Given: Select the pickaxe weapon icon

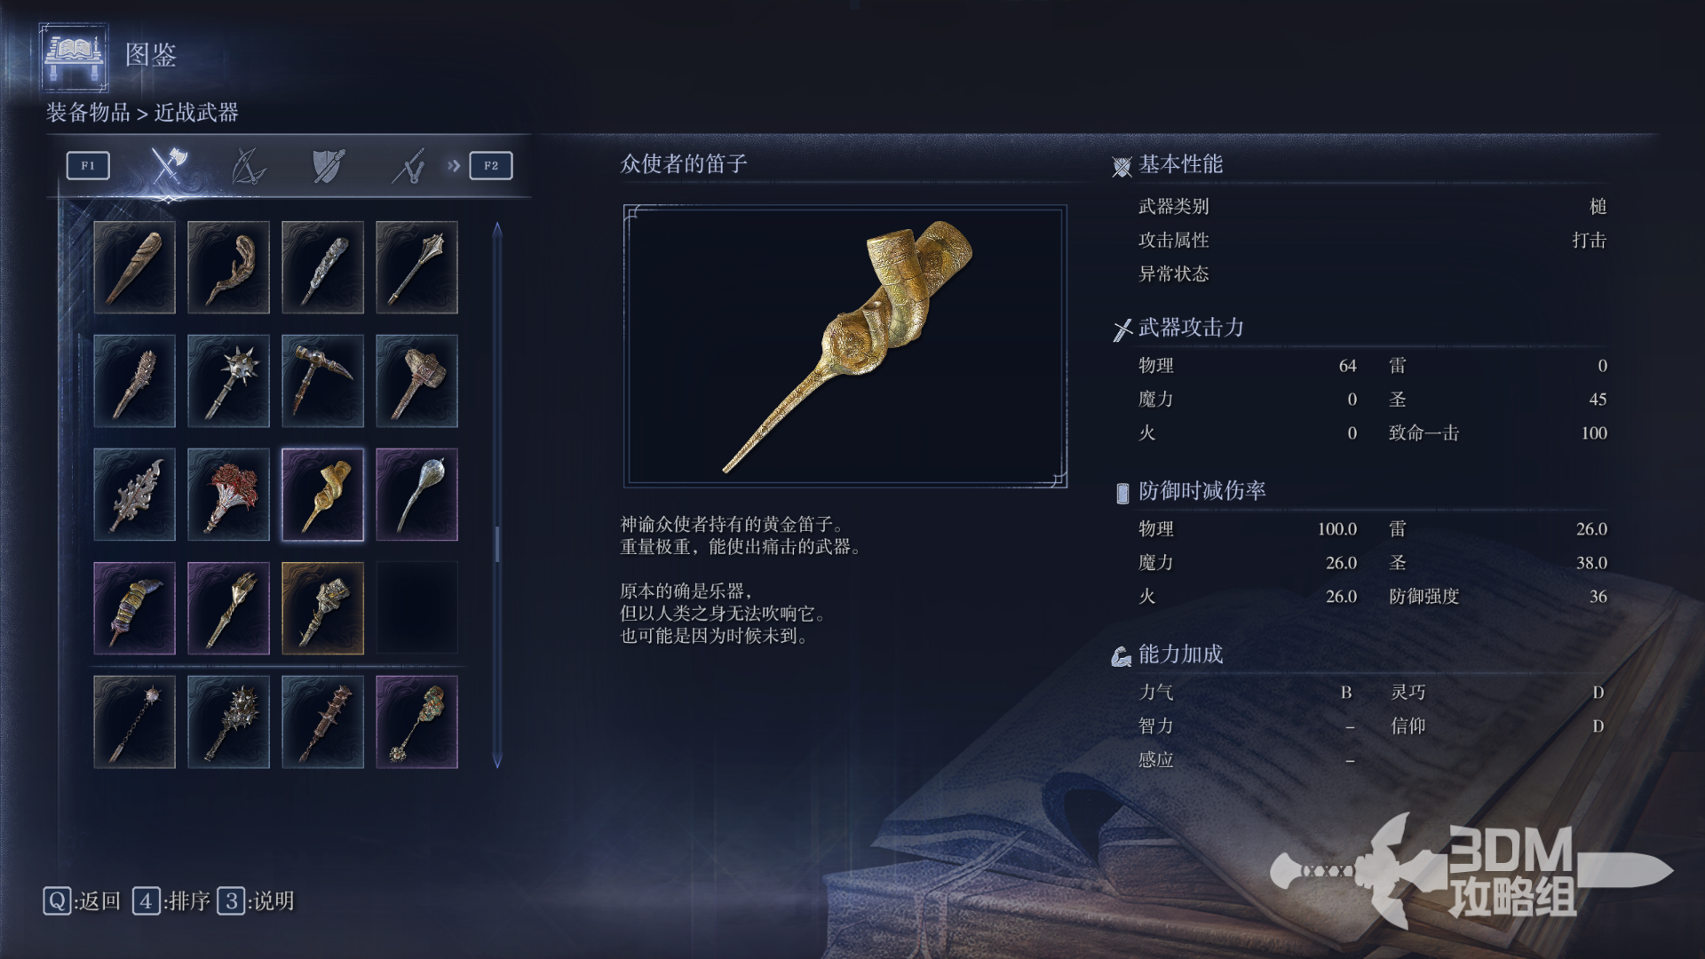Looking at the screenshot, I should coord(323,381).
